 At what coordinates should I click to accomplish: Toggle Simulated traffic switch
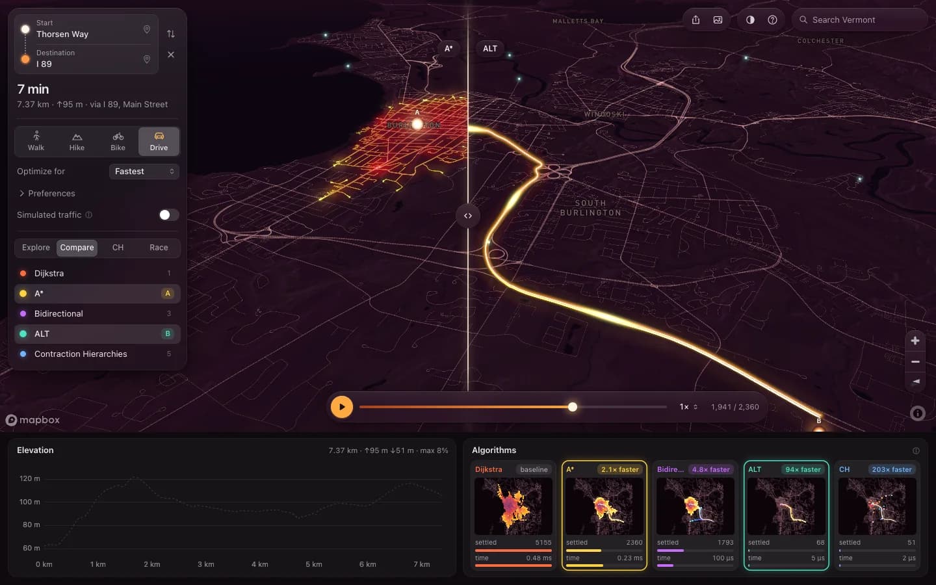[x=169, y=215]
